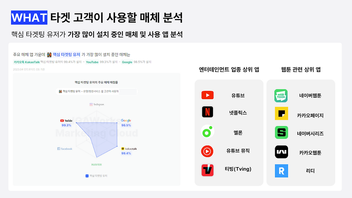Click the blue 핵심 타겟팅 유저 highlighted link
The height and width of the screenshot is (198, 352).
tap(66, 55)
